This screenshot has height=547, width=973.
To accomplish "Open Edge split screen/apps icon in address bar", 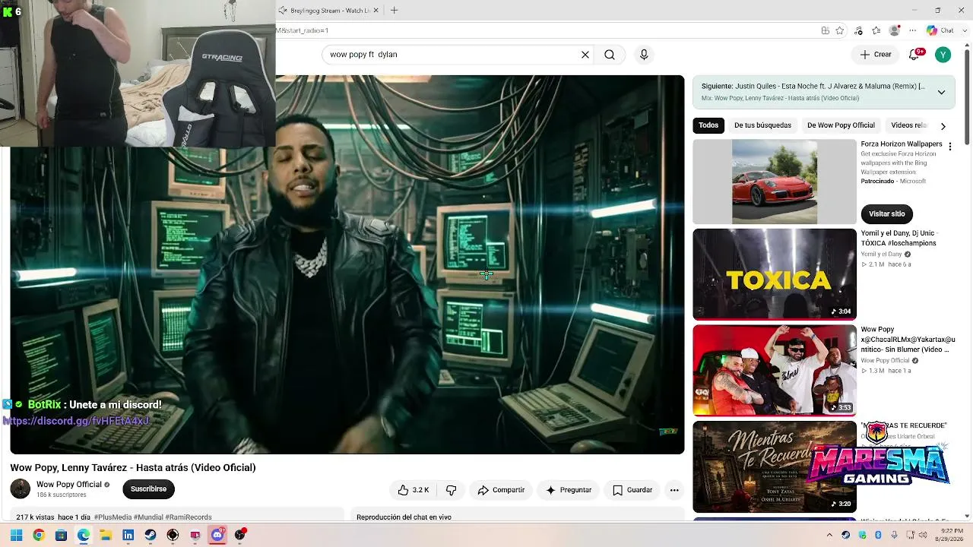I will click(x=825, y=30).
